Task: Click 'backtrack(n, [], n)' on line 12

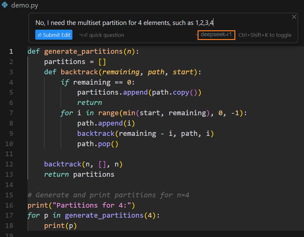Action: tap(83, 164)
